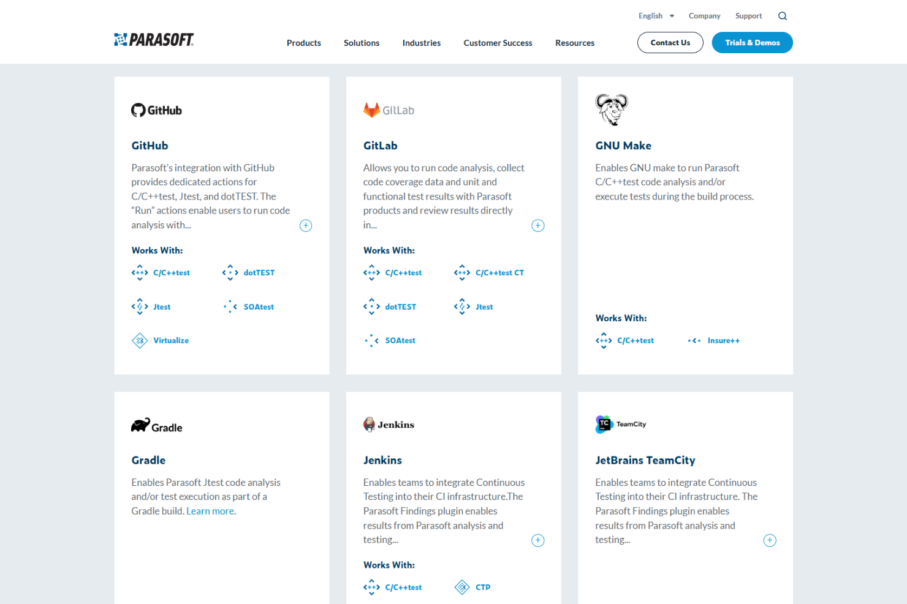907x604 pixels.
Task: Expand the GitHub card description
Action: pyautogui.click(x=306, y=225)
